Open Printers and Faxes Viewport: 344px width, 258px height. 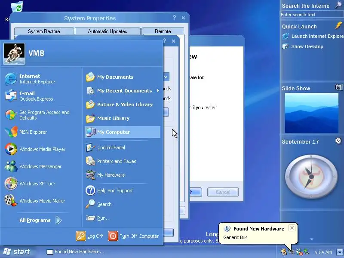(x=123, y=161)
